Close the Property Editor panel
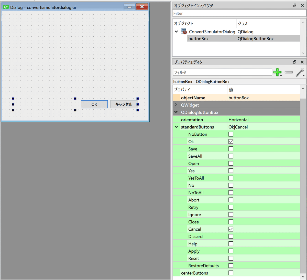This screenshot has height=280, width=307. coord(302,62)
